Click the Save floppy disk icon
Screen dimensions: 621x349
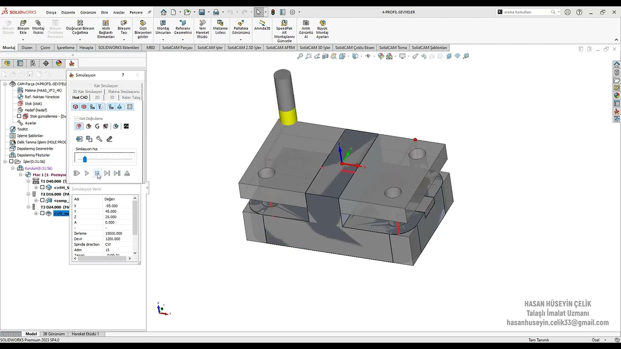pos(202,12)
